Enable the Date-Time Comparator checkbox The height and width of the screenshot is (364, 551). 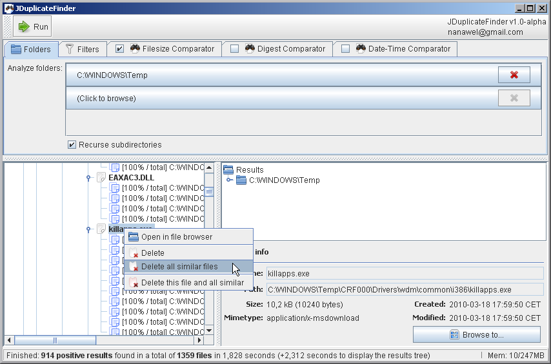coord(345,49)
